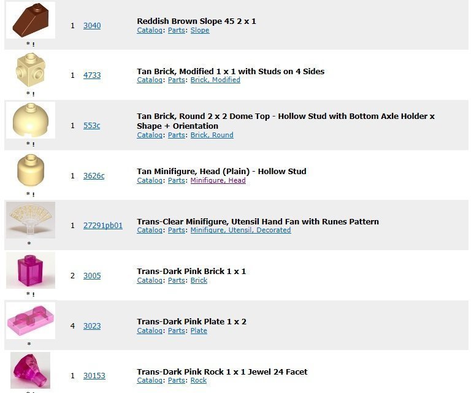Image resolution: width=474 pixels, height=393 pixels.
Task: Click part number 3005
Action: [x=92, y=275]
